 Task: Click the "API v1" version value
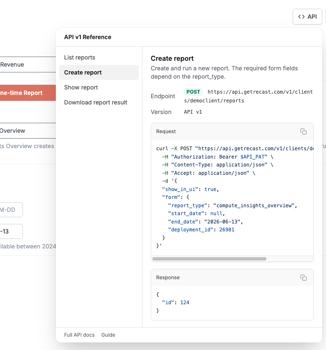click(x=193, y=112)
